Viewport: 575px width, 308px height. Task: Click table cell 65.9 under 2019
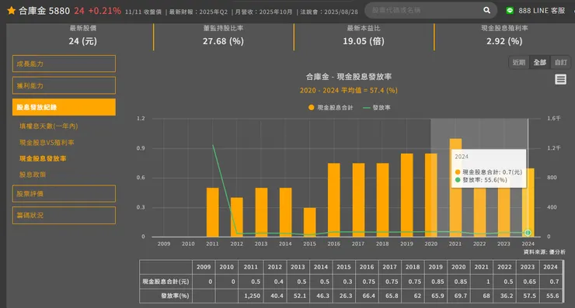[436, 296]
